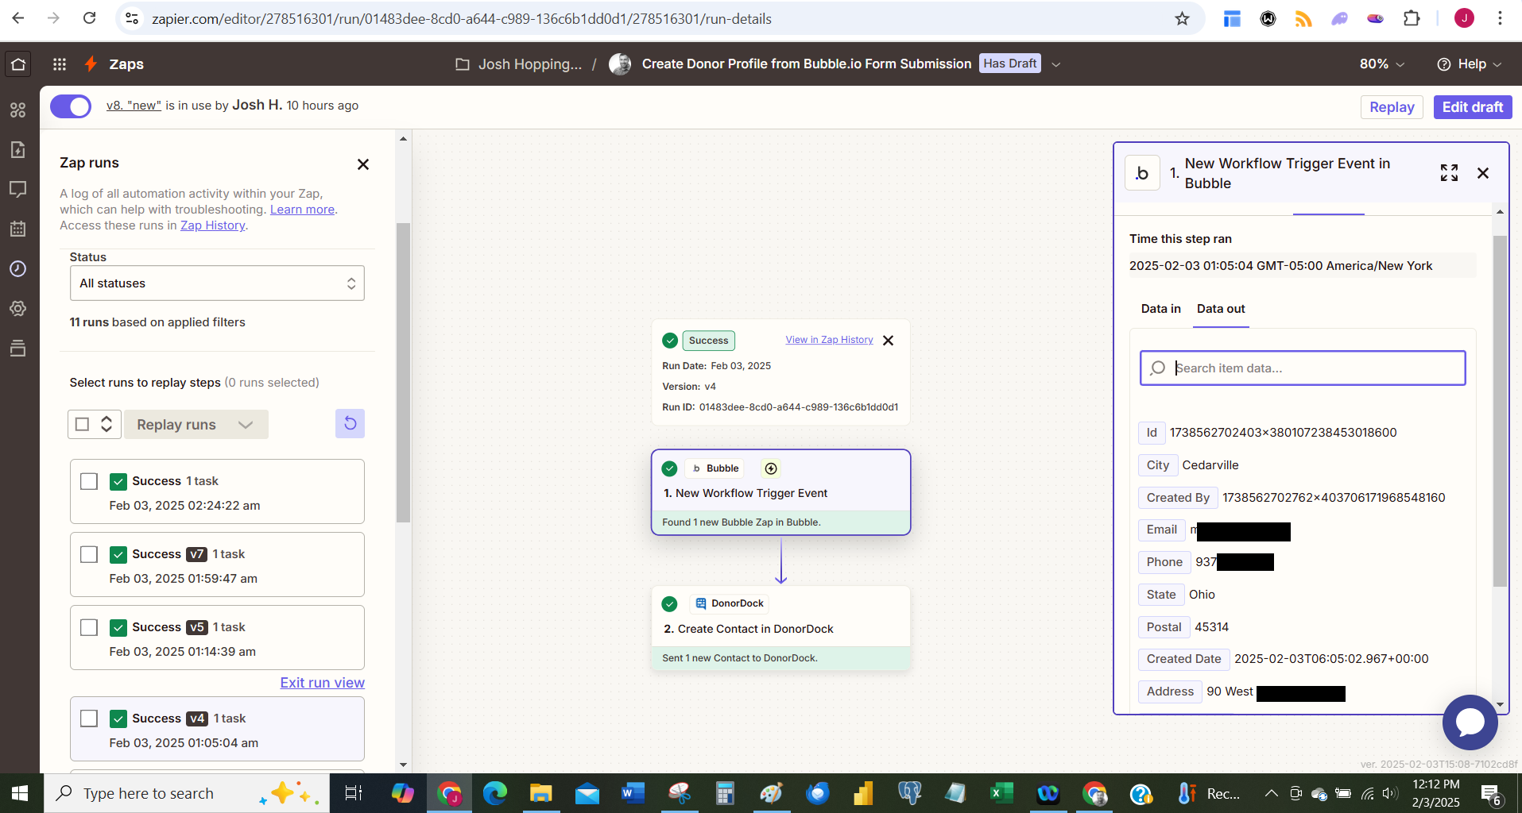Open the Chrome profile avatar
This screenshot has width=1522, height=813.
pyautogui.click(x=1464, y=18)
